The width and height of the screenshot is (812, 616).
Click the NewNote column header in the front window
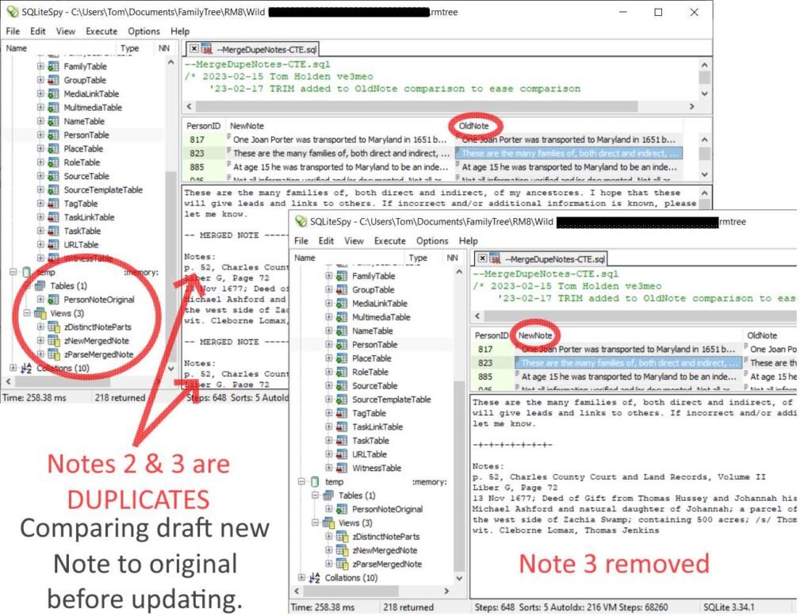pyautogui.click(x=535, y=335)
